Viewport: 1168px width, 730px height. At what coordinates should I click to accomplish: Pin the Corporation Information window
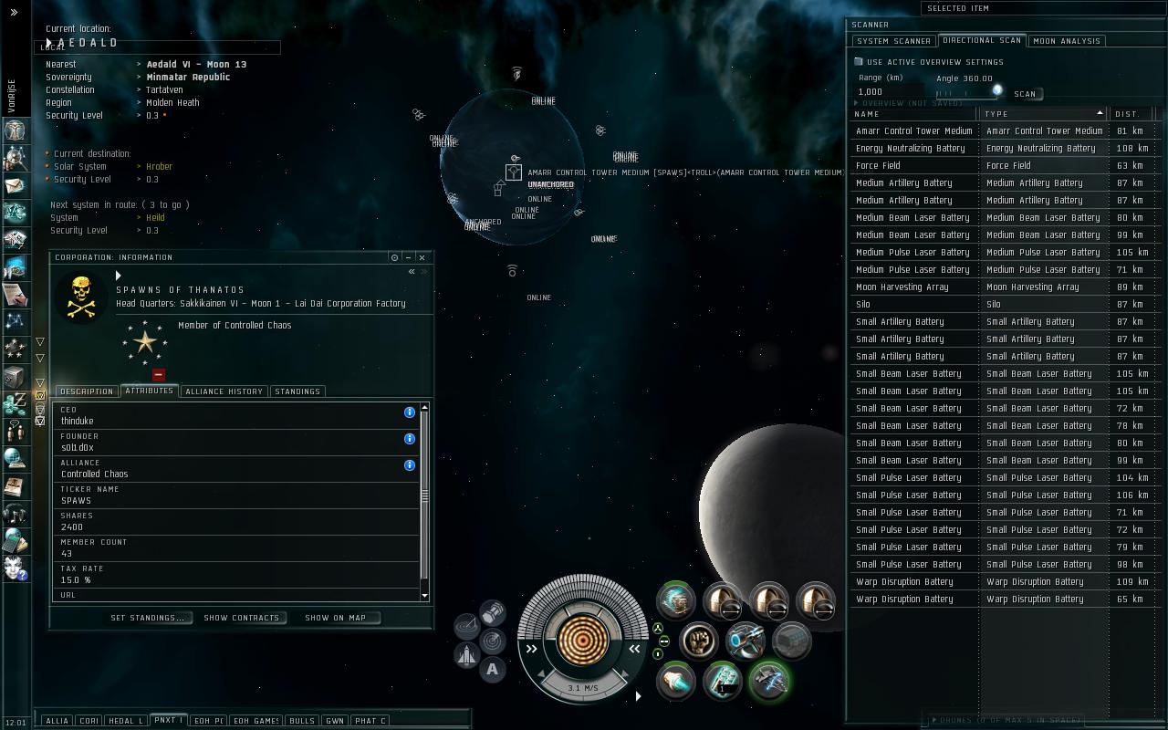click(394, 257)
